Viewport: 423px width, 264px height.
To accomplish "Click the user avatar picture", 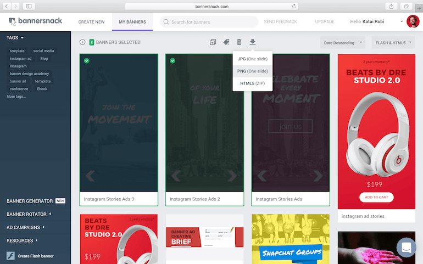I will click(413, 21).
